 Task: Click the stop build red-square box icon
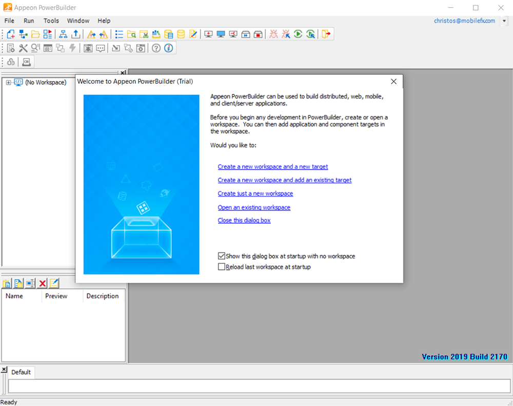click(258, 34)
